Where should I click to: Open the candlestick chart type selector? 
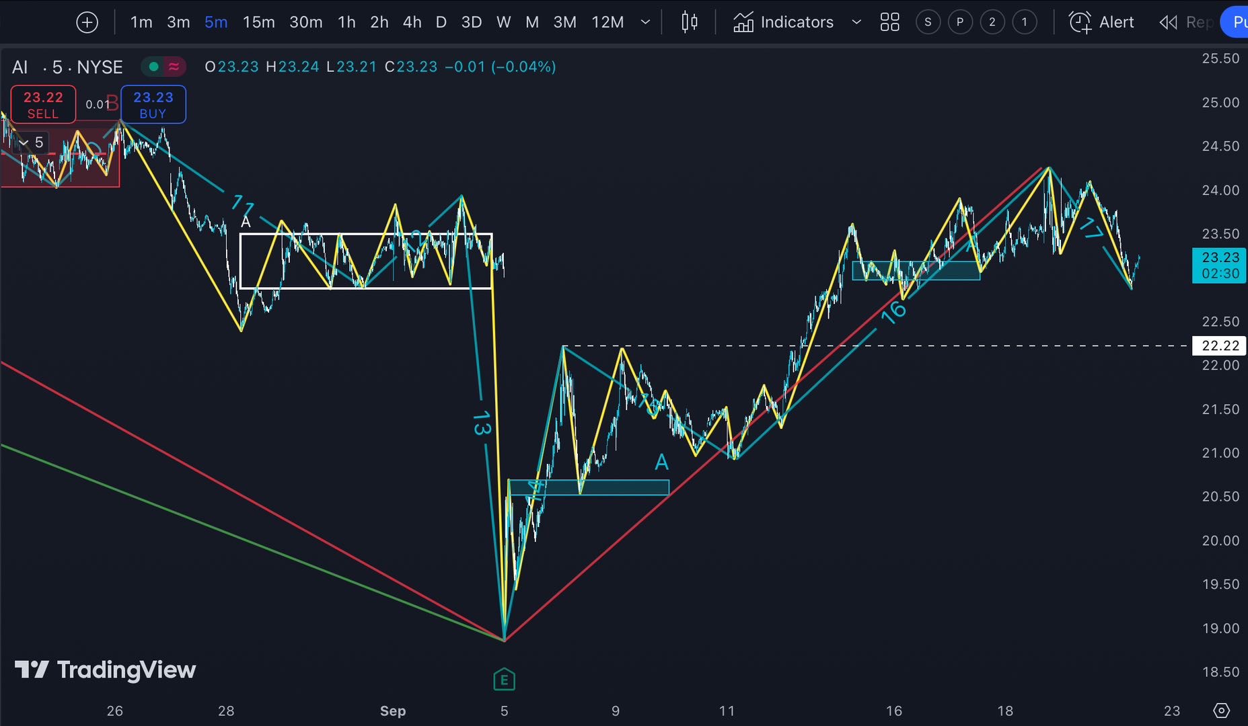[x=689, y=22]
